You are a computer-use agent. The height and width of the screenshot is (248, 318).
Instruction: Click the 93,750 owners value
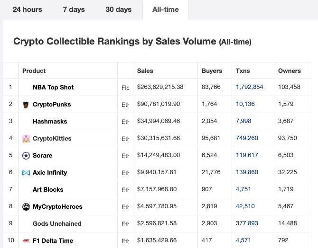pos(287,138)
